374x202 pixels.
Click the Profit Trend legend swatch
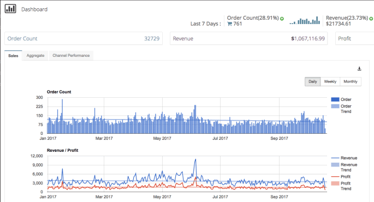(335, 183)
